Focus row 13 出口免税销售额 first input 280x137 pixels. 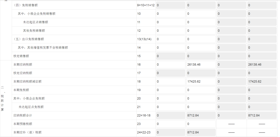click(171, 39)
